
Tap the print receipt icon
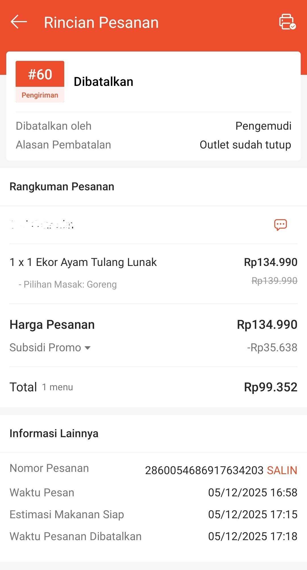pos(287,22)
